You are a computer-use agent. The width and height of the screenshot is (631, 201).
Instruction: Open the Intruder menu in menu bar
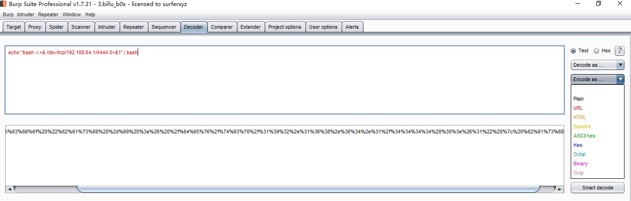click(x=26, y=14)
